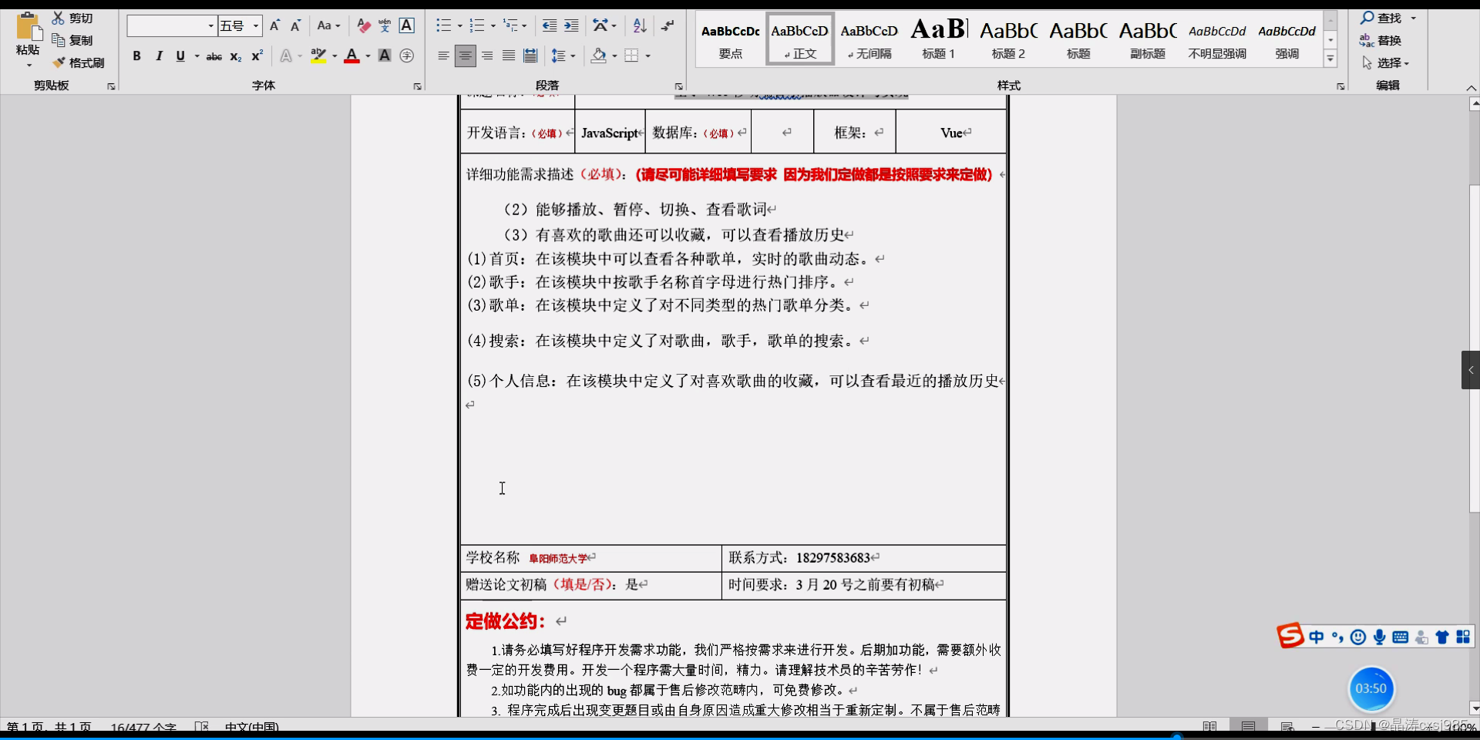Image resolution: width=1480 pixels, height=740 pixels.
Task: Apply the red font color
Action: coord(351,55)
